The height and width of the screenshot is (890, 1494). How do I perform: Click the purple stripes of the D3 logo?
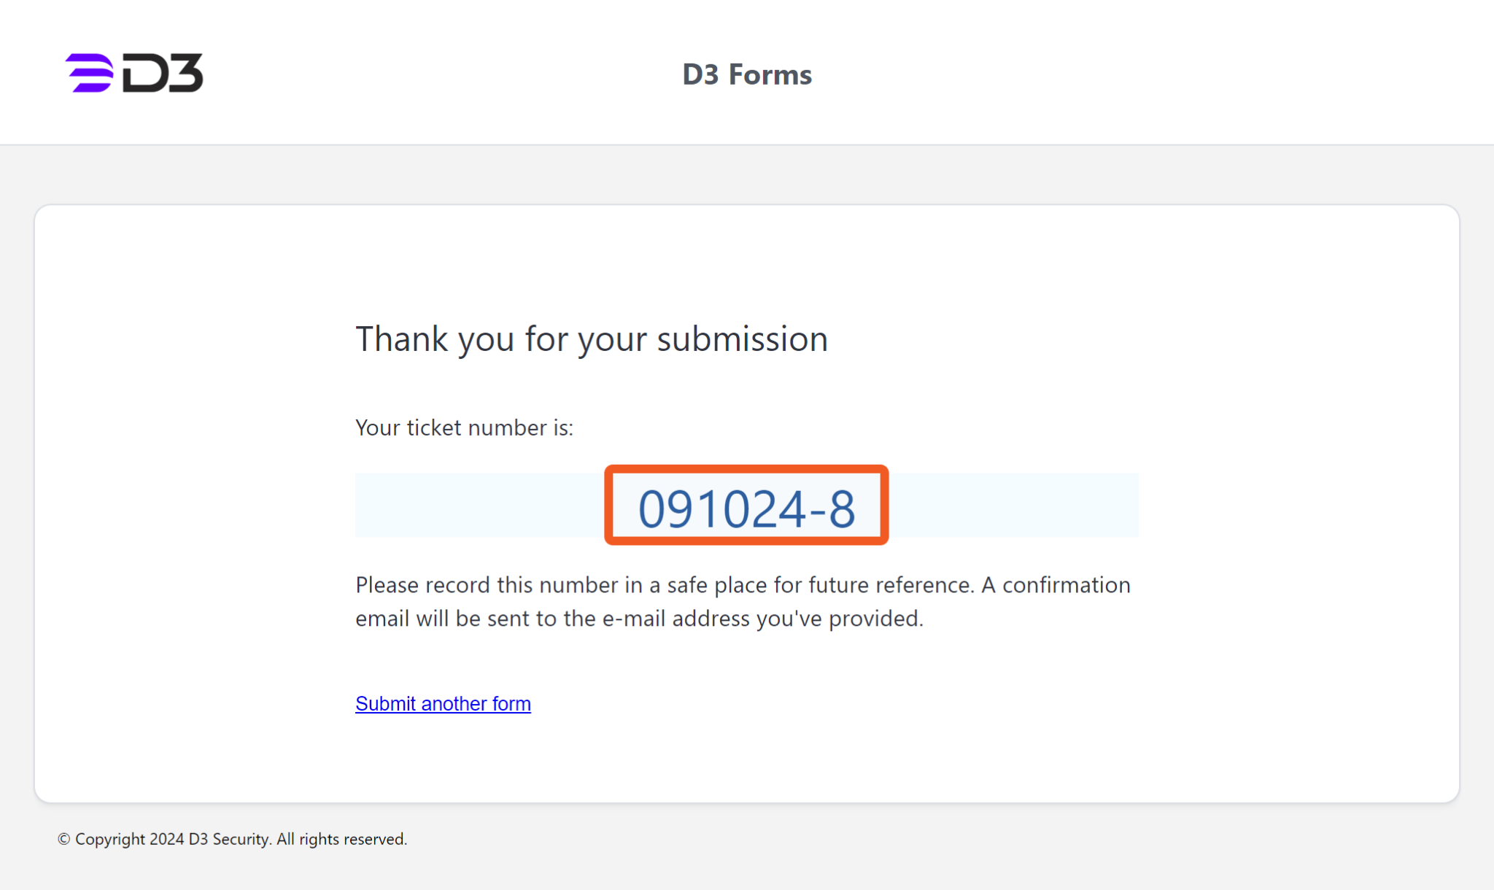point(90,73)
